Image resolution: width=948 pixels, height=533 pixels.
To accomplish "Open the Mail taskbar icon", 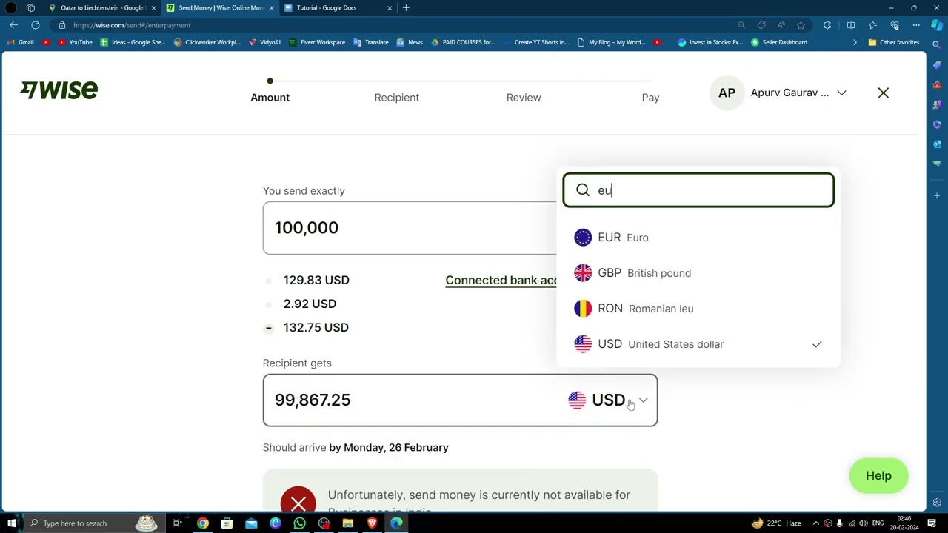I will pyautogui.click(x=251, y=523).
